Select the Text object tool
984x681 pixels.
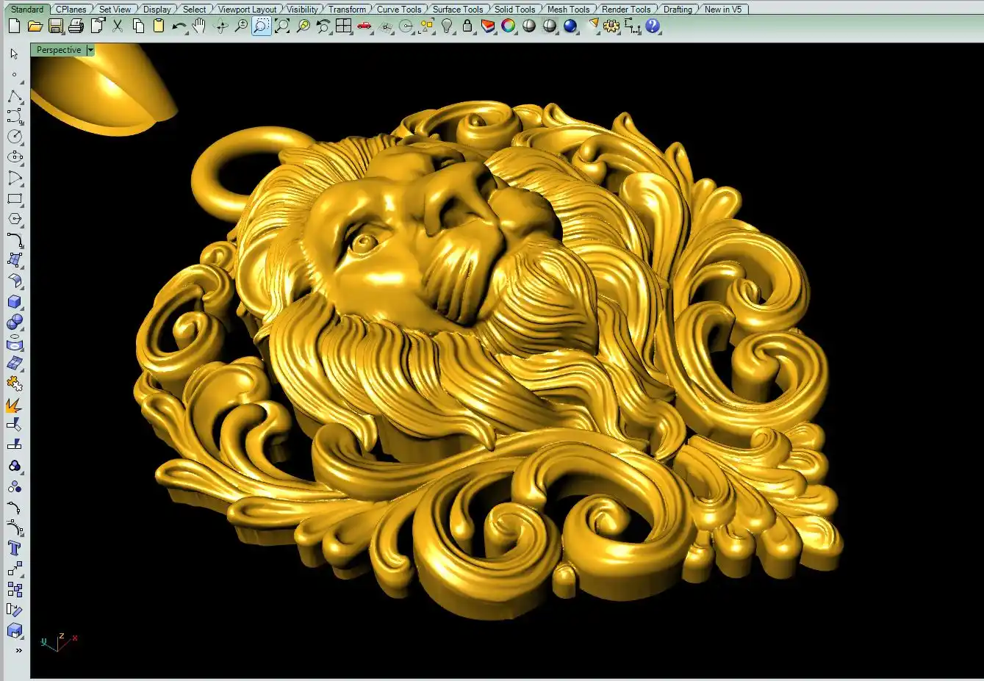[14, 548]
